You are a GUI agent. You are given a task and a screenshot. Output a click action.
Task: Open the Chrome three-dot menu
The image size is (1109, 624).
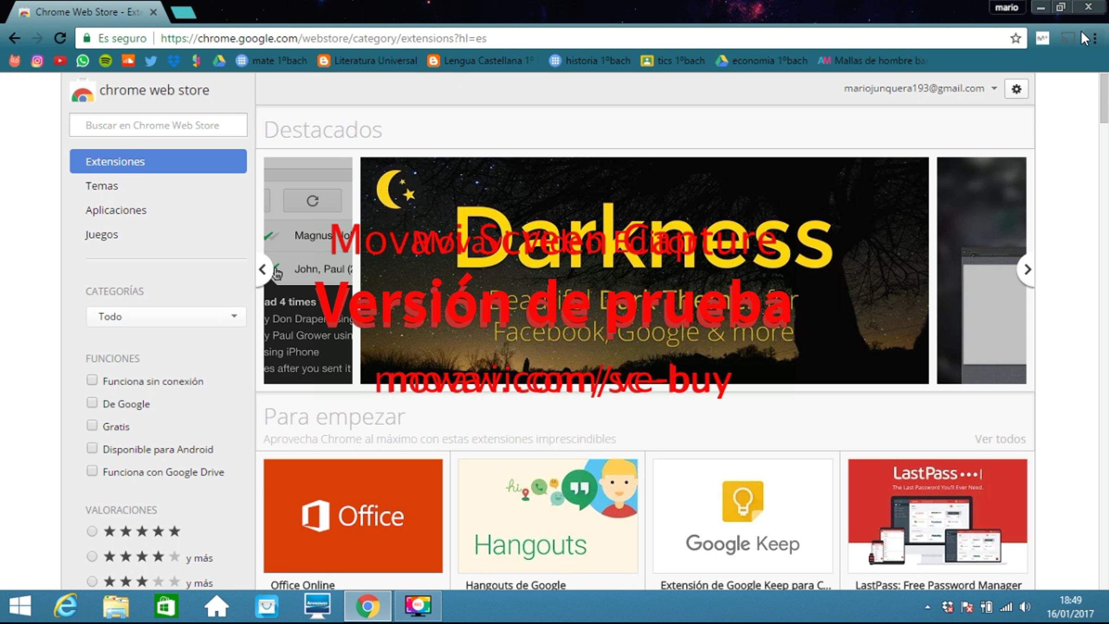(1095, 38)
